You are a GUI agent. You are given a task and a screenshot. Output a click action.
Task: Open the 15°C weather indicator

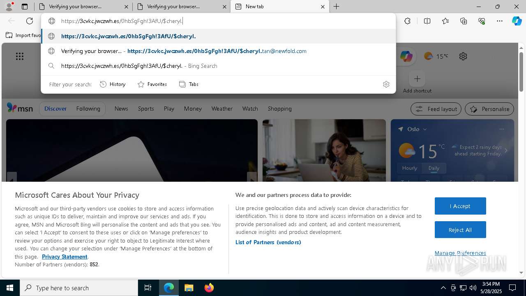pos(436,56)
